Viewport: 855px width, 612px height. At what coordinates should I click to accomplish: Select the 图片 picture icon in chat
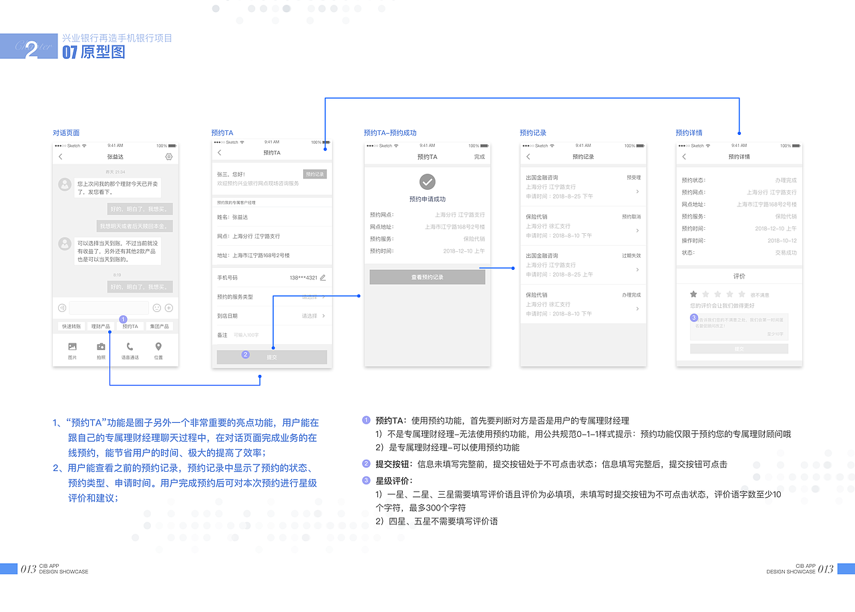(73, 347)
